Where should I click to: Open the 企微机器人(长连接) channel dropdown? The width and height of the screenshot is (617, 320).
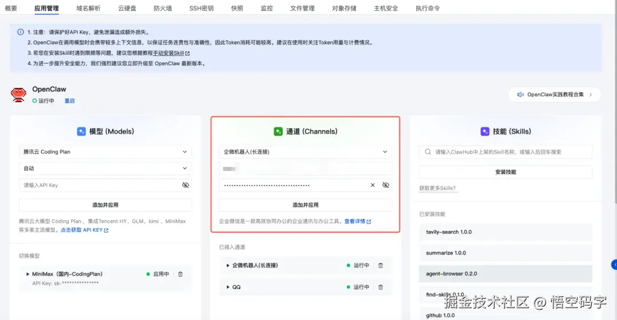click(x=305, y=152)
